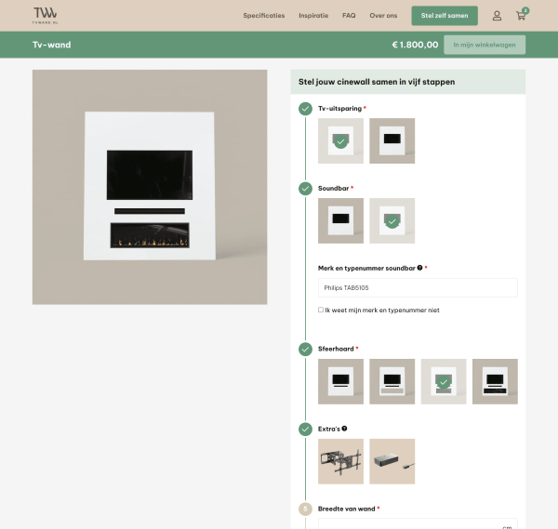Open the shopping cart icon
Screen dimensions: 558x529
(x=522, y=15)
